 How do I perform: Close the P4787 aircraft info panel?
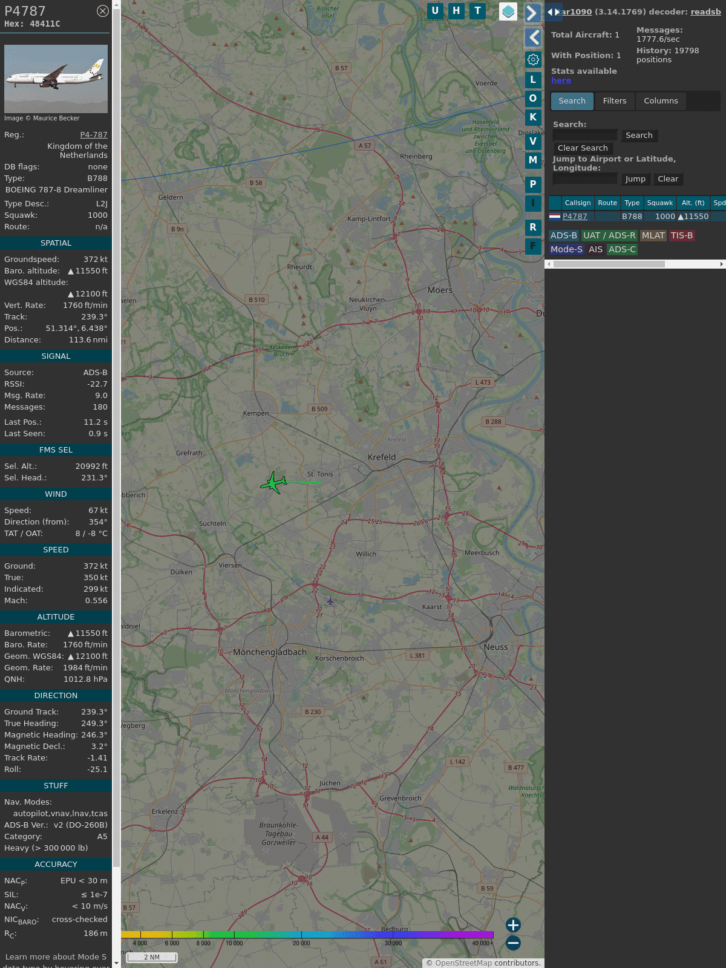(103, 11)
